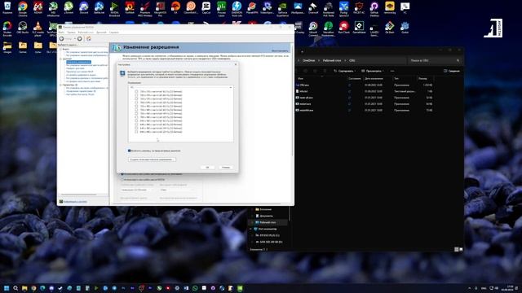Collapse the Параметры 3D tree node
The width and height of the screenshot is (522, 293).
pos(60,85)
